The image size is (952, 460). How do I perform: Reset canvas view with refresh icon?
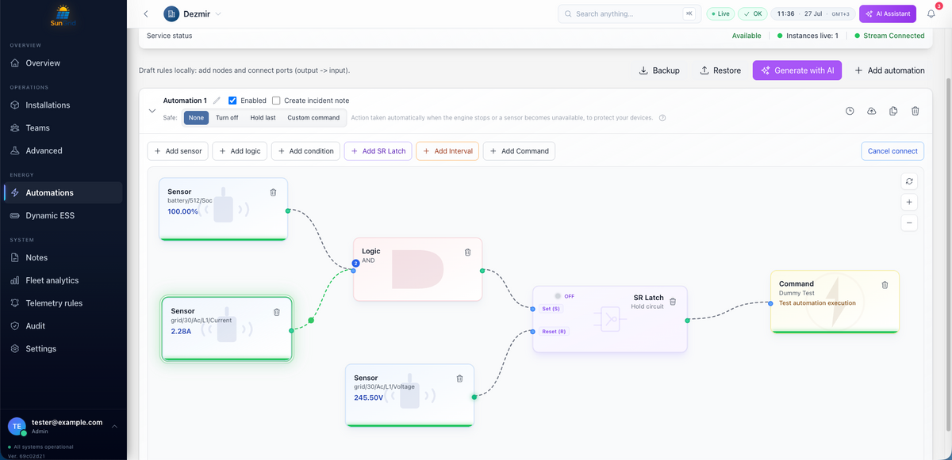tap(909, 181)
